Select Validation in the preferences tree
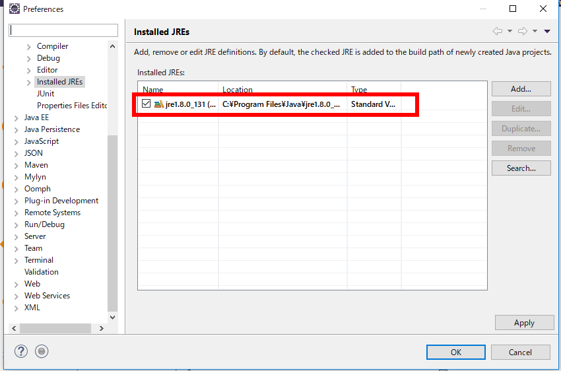The width and height of the screenshot is (561, 371). pos(41,272)
